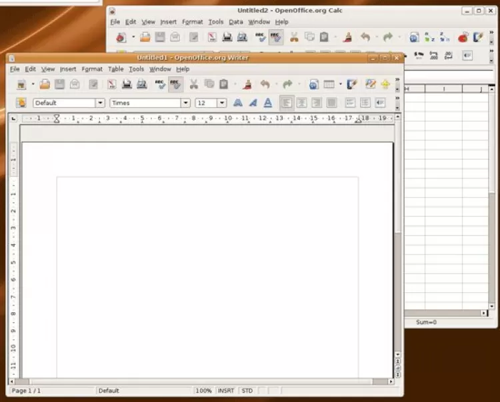Viewport: 500px width, 402px height.
Task: Click Export as PDF icon in Writer
Action: pos(111,85)
